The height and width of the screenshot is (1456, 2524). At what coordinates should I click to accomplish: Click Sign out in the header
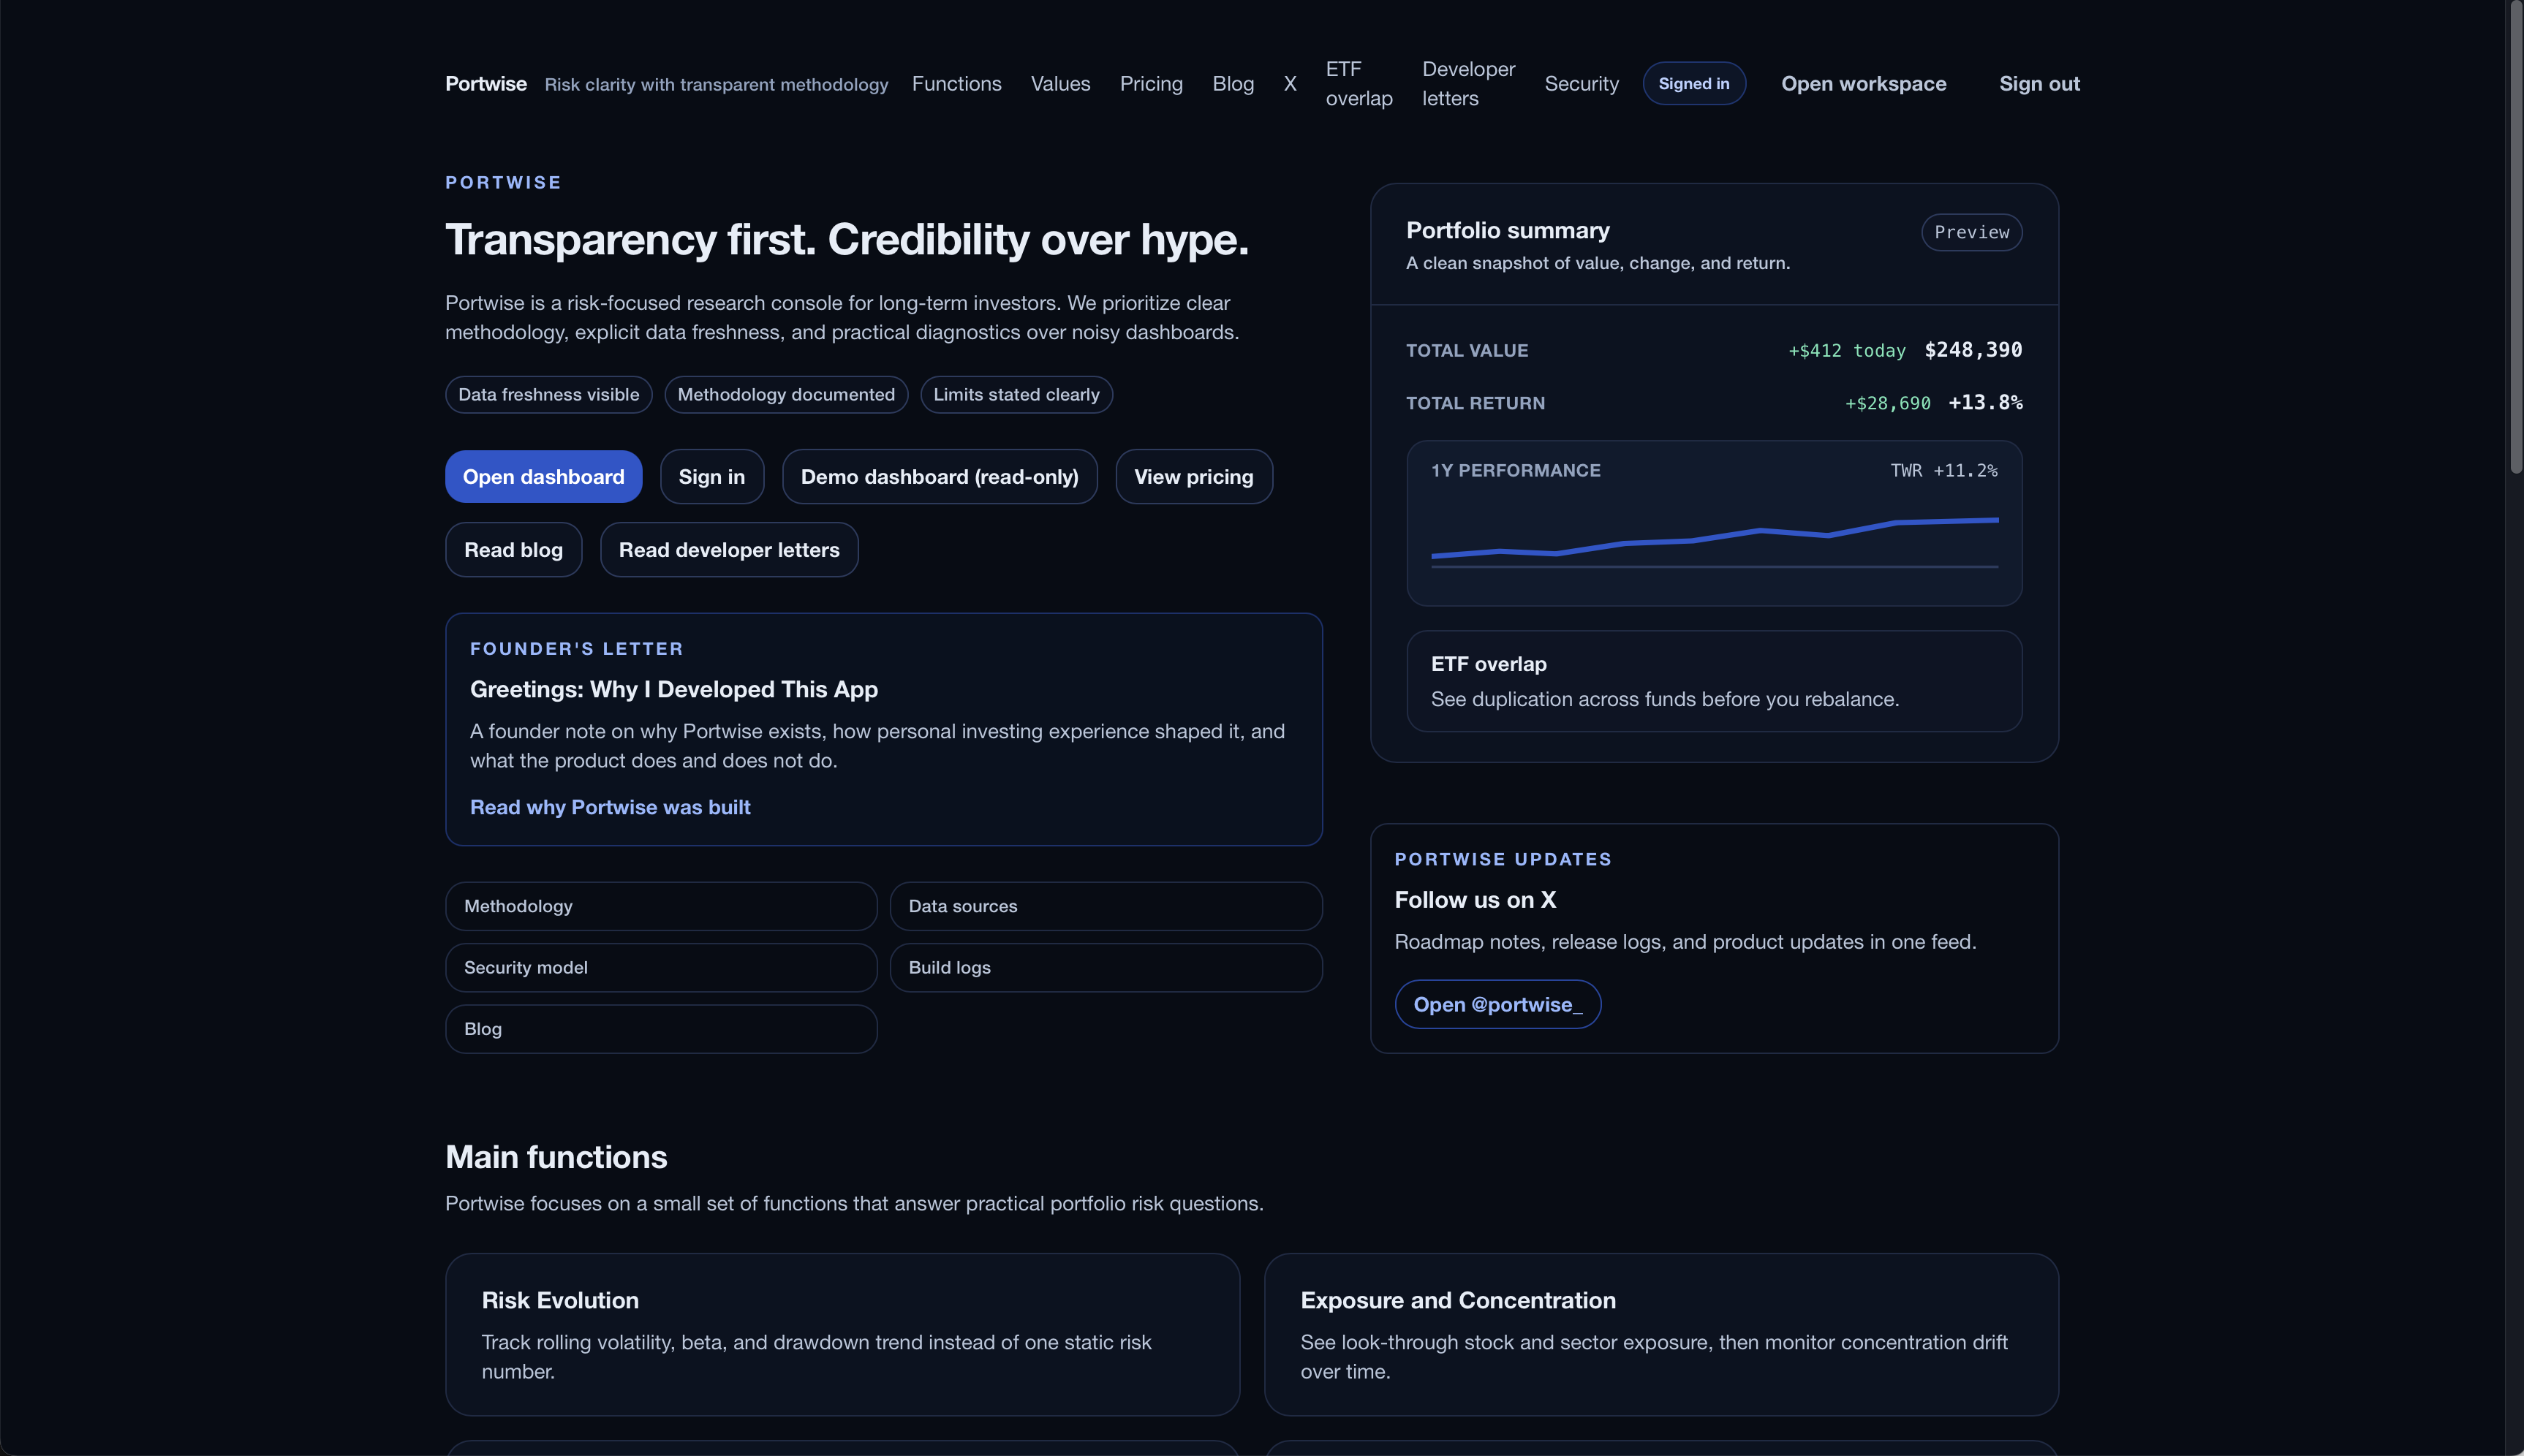[2039, 83]
